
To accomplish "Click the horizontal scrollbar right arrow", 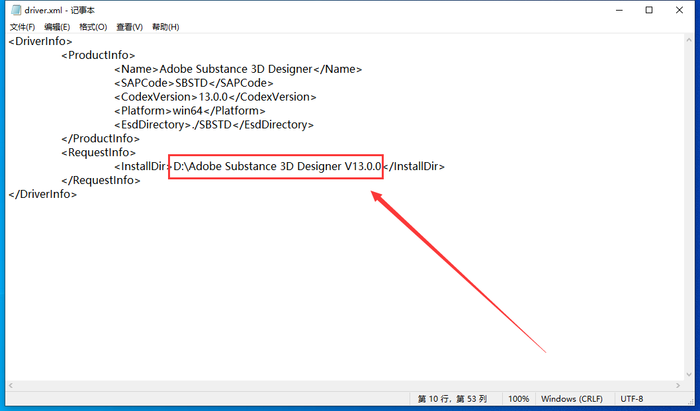I will click(x=678, y=386).
